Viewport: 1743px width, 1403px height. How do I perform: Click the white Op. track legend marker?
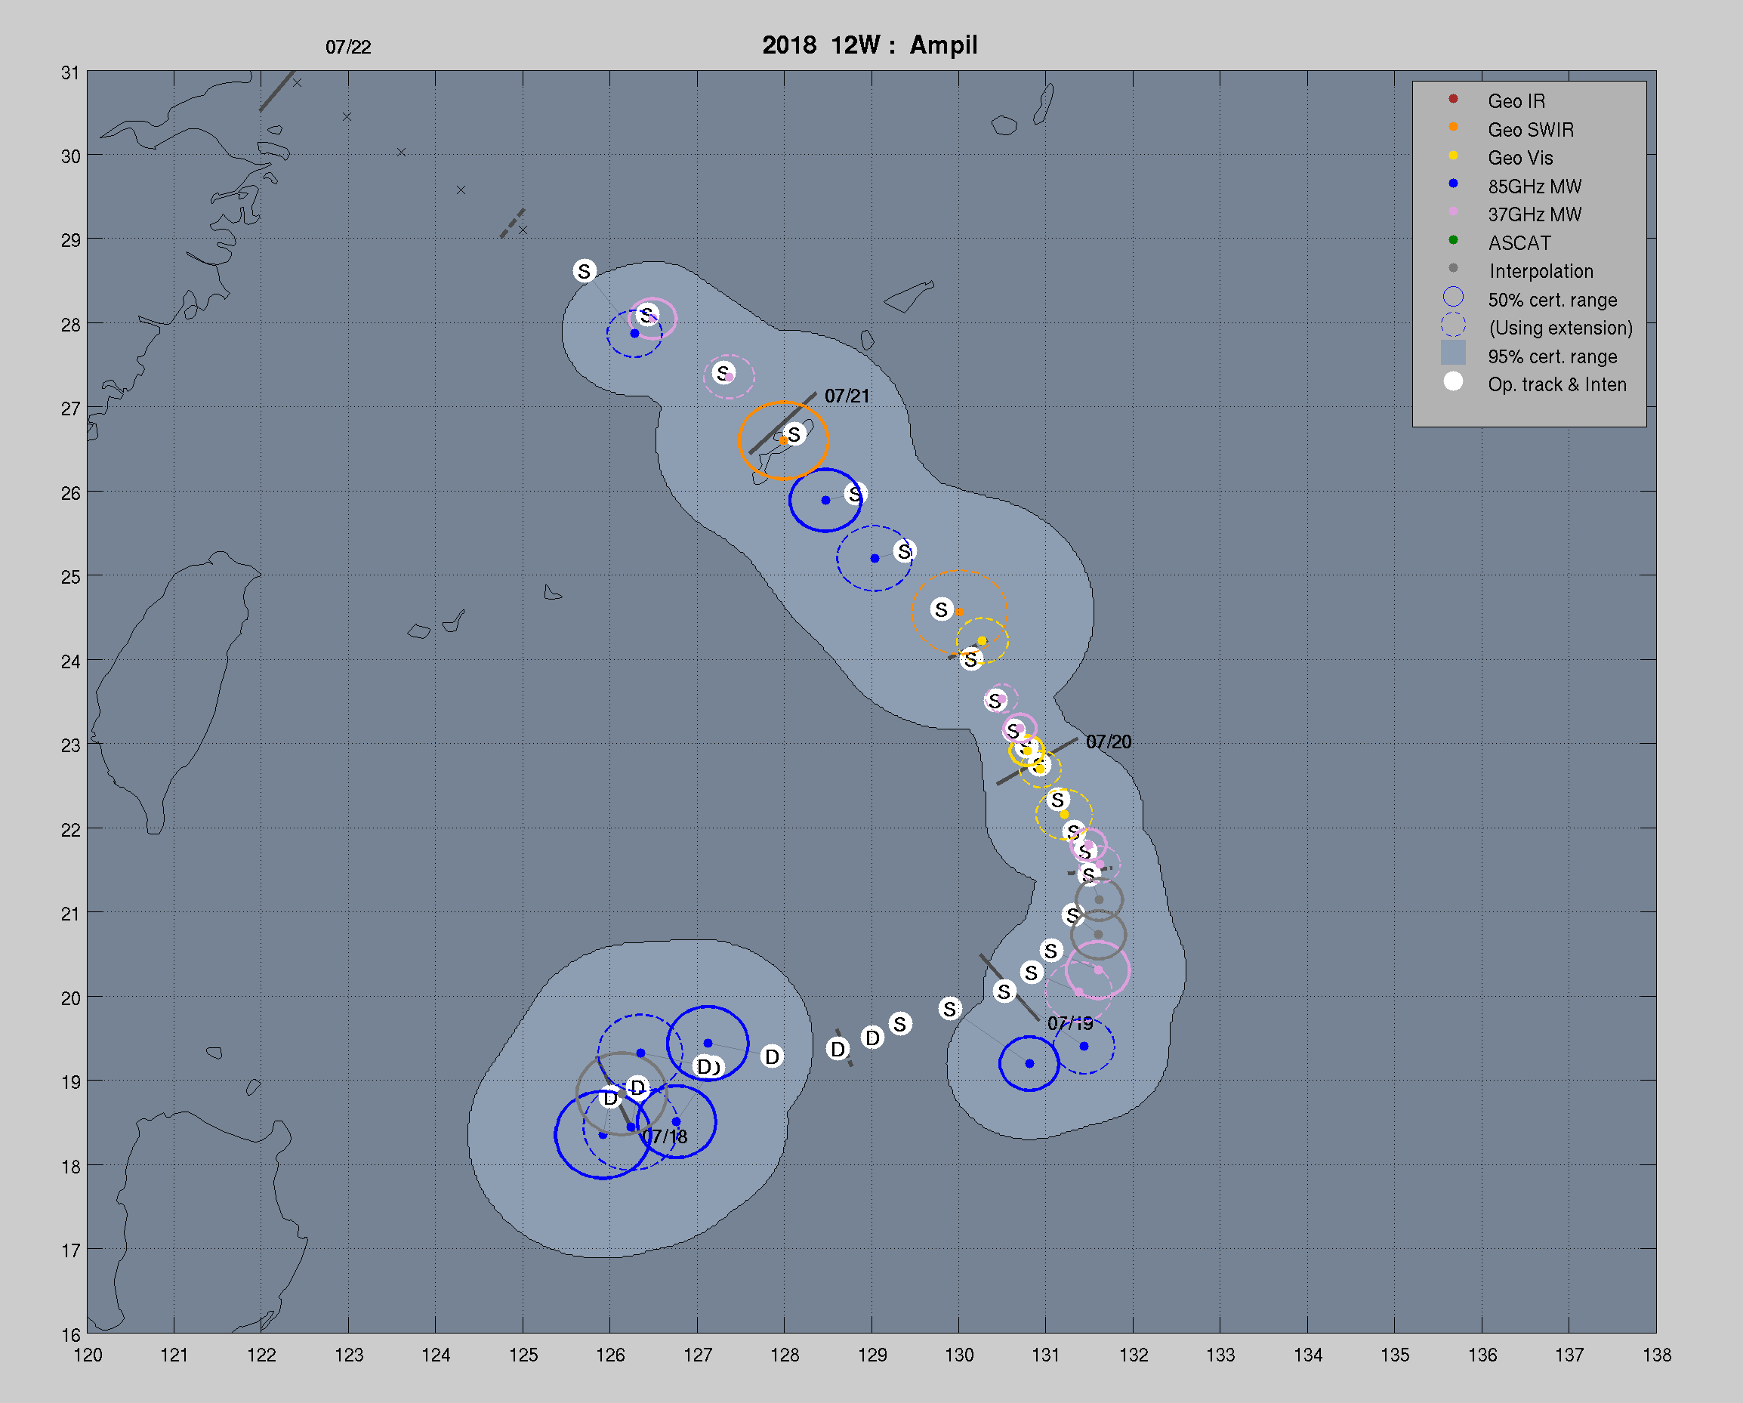point(1453,381)
